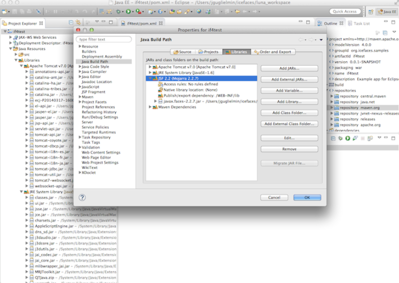Screen dimensions: 399x283
Task: Open the dialog view menu dropdown arrow
Action: click(321, 39)
